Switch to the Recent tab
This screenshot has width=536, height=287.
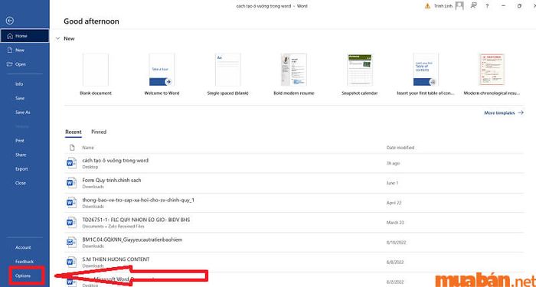[x=74, y=132]
